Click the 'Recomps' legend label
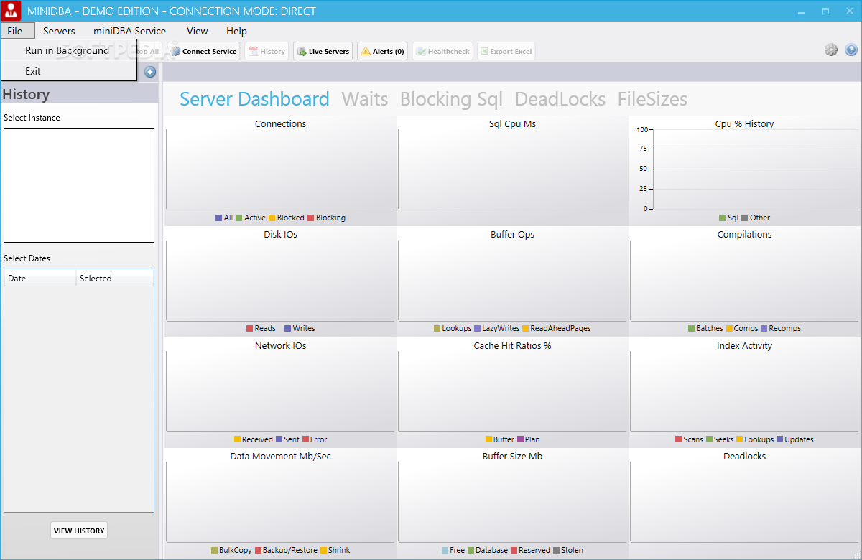Screen dimensions: 862x560 point(784,328)
